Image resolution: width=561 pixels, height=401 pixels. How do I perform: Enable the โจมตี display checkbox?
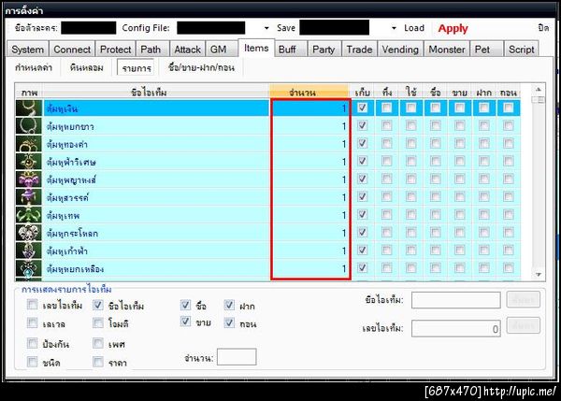point(98,323)
